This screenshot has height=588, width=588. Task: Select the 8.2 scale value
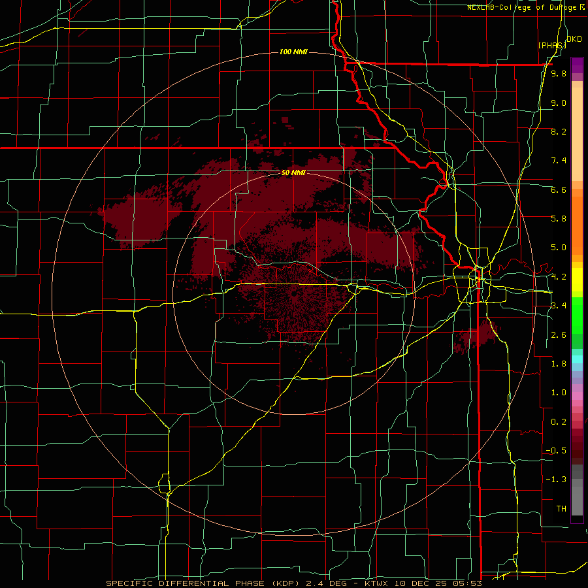[559, 131]
